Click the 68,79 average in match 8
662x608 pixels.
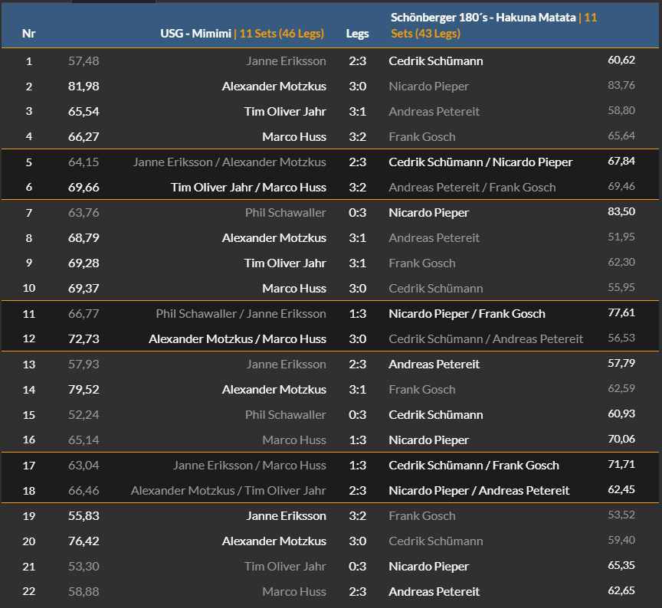(84, 237)
